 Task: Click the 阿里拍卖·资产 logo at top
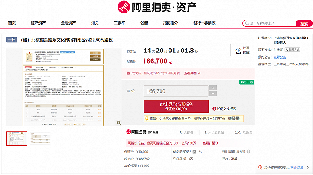(x=156, y=7)
